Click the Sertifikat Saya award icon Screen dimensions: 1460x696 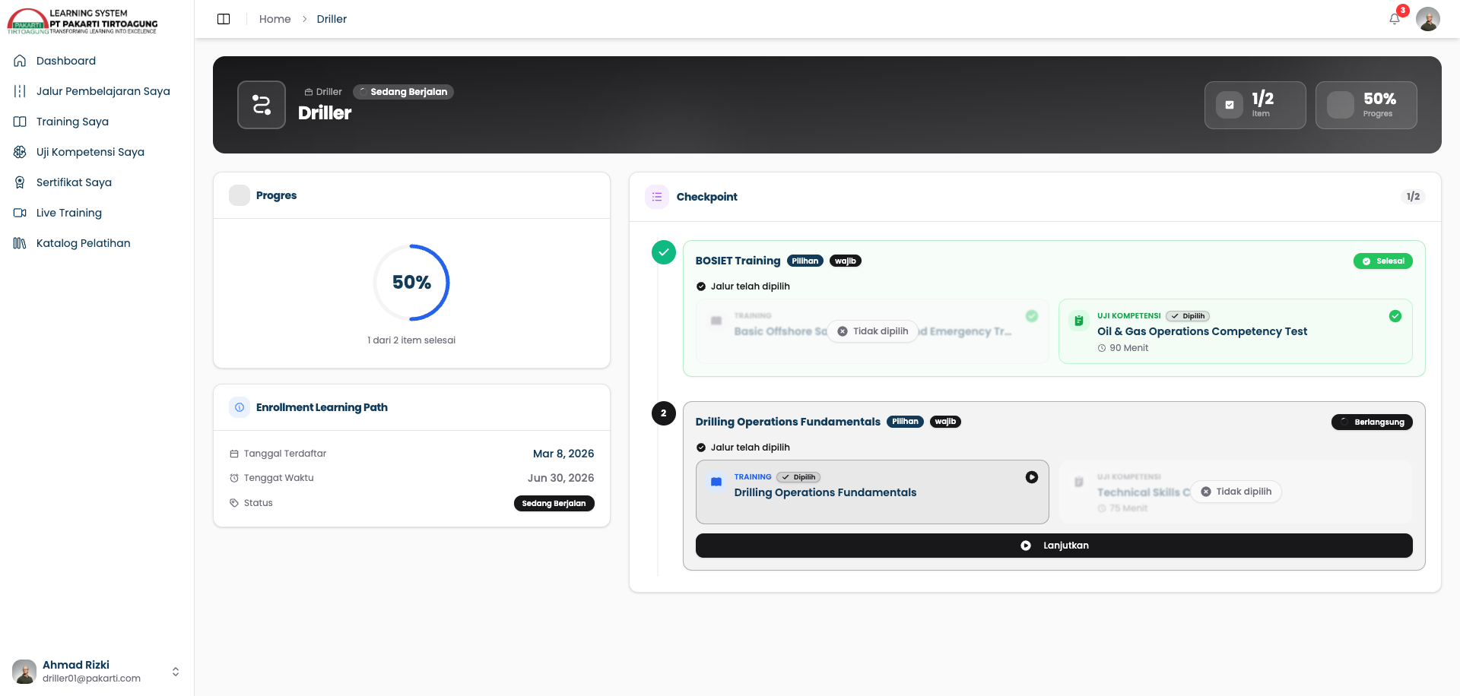coord(20,182)
